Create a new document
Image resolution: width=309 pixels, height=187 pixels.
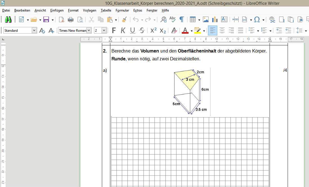click(21, 19)
